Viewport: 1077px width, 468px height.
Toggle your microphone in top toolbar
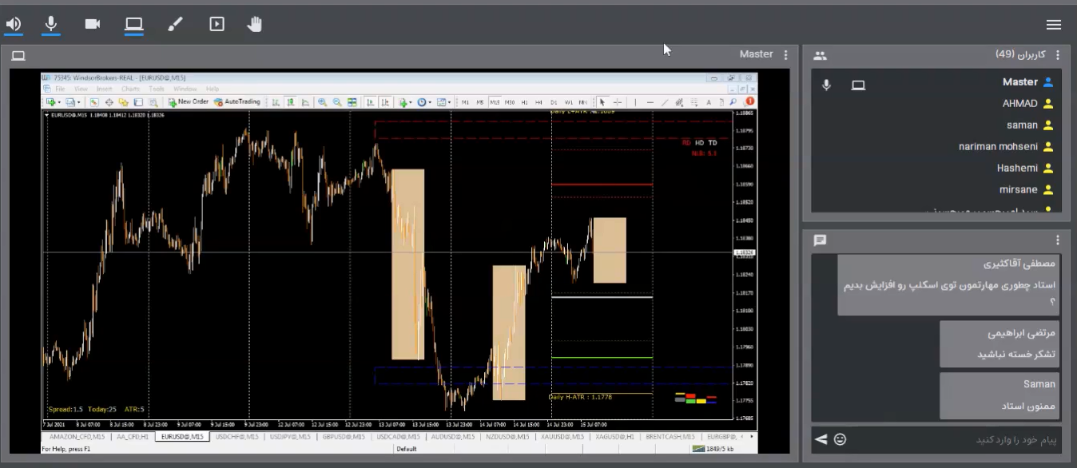51,24
